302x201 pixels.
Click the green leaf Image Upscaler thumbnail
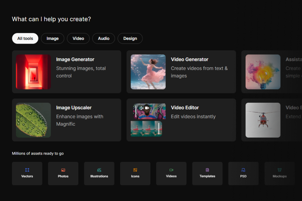[x=33, y=120]
